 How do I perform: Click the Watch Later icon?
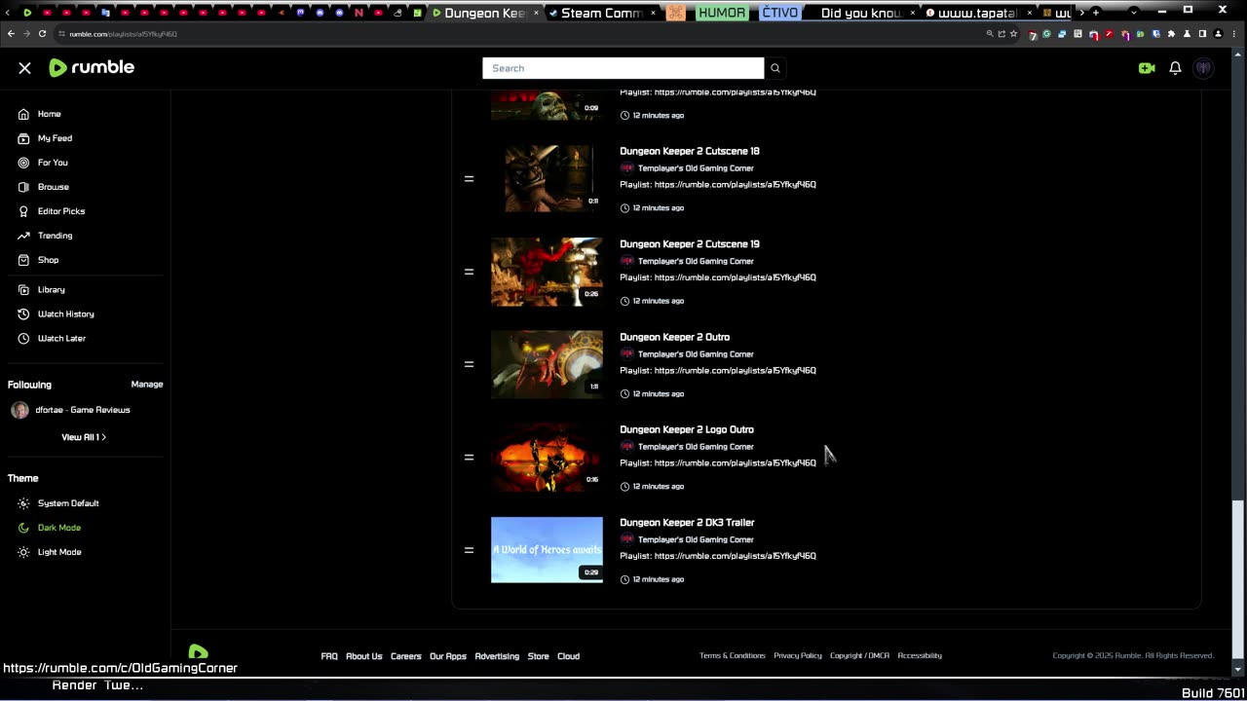click(x=23, y=339)
